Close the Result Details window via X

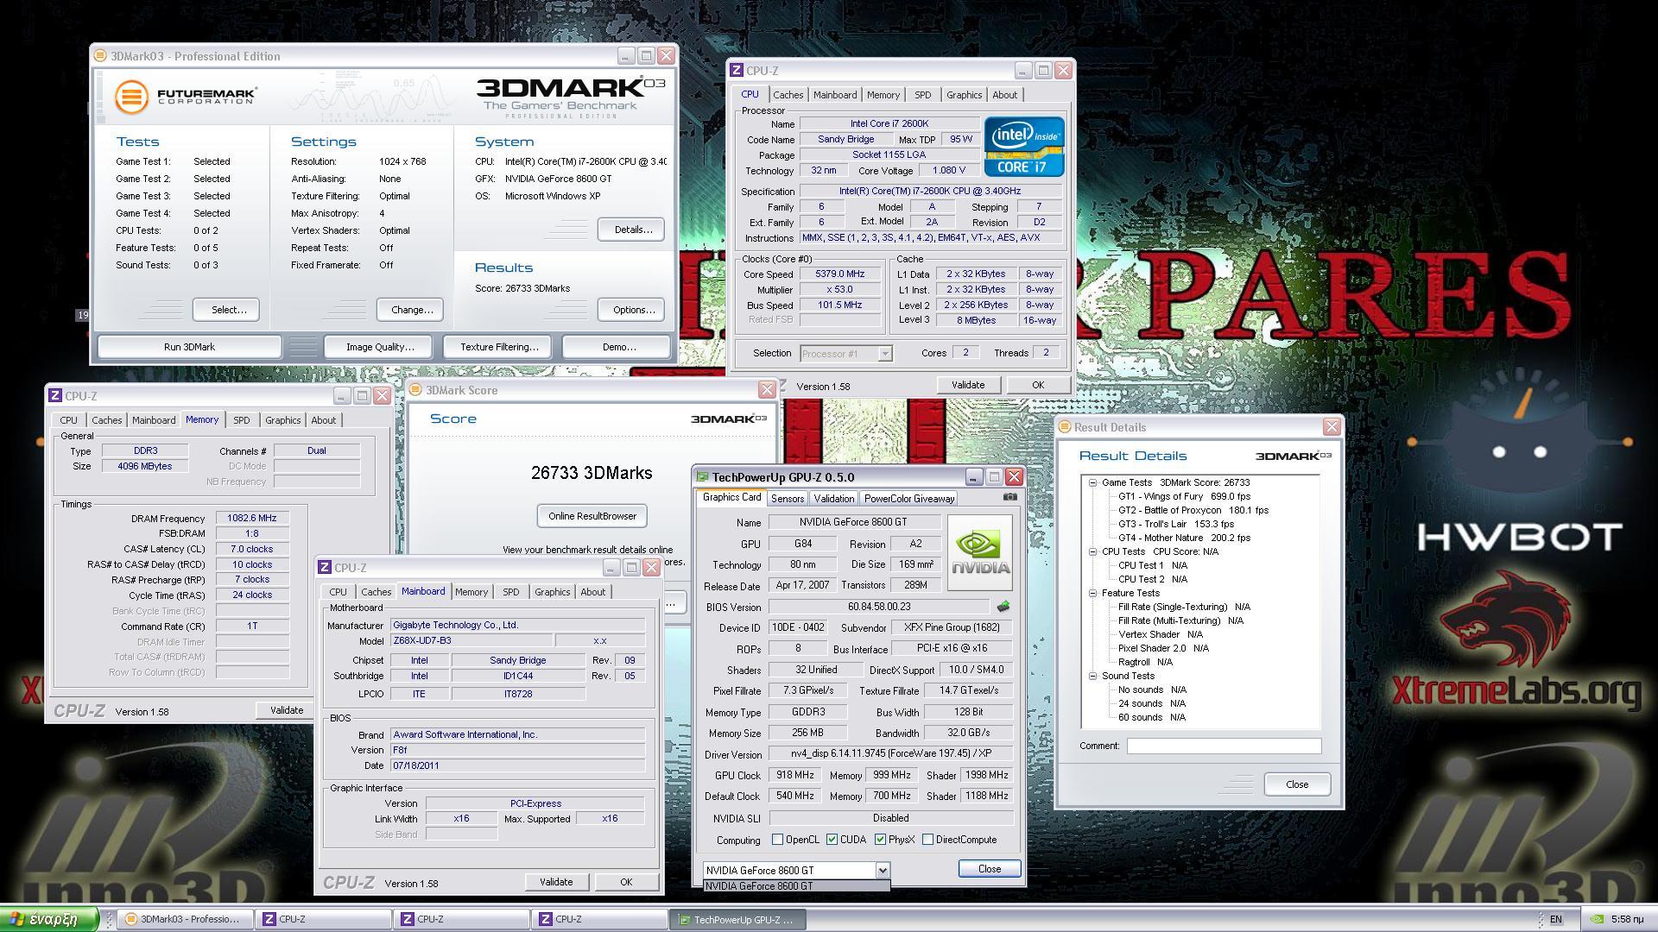point(1332,427)
